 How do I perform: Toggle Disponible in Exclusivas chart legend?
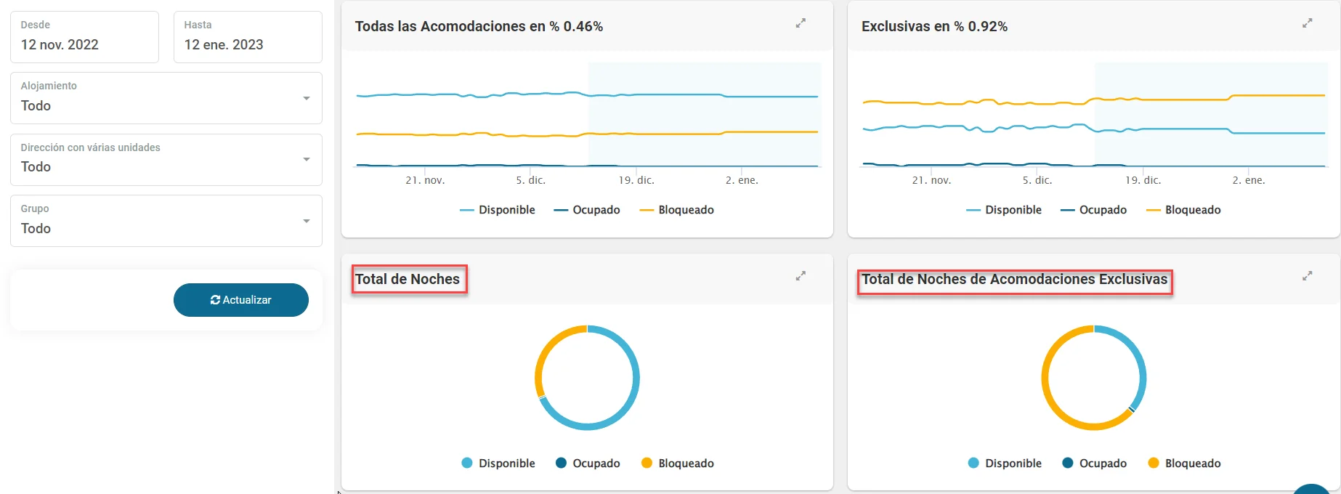1004,210
